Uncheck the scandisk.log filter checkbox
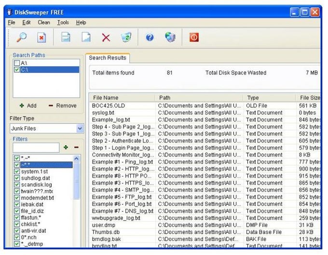This screenshot has height=255, width=328. click(x=17, y=184)
